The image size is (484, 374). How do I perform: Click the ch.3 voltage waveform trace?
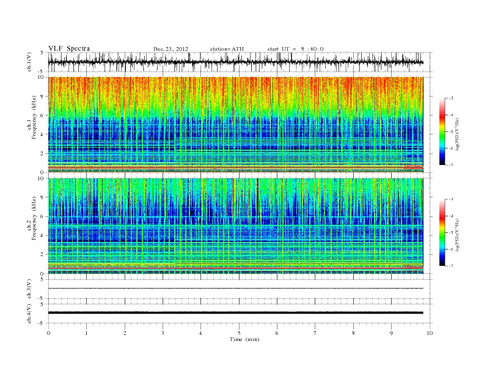pos(236,288)
